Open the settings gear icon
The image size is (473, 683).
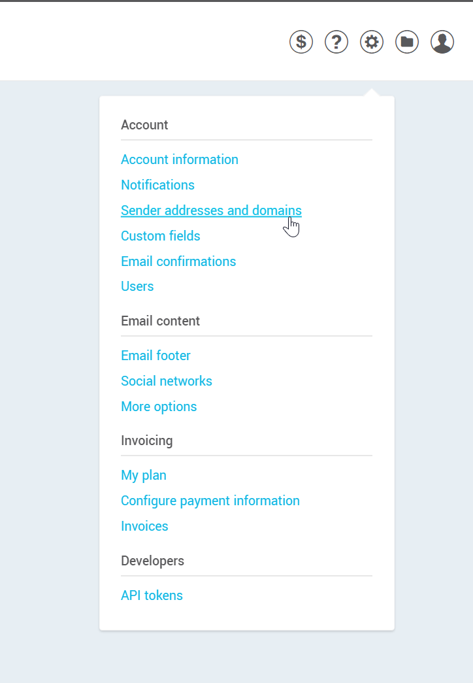pos(371,41)
